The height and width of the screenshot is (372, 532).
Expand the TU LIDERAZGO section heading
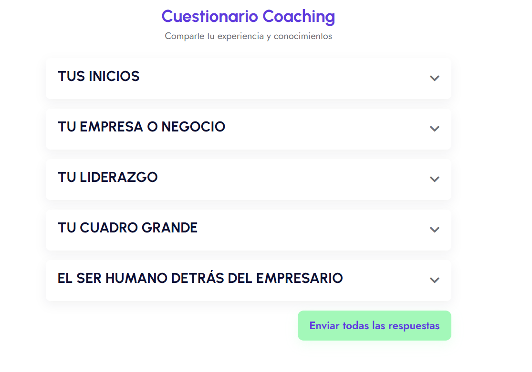point(107,177)
